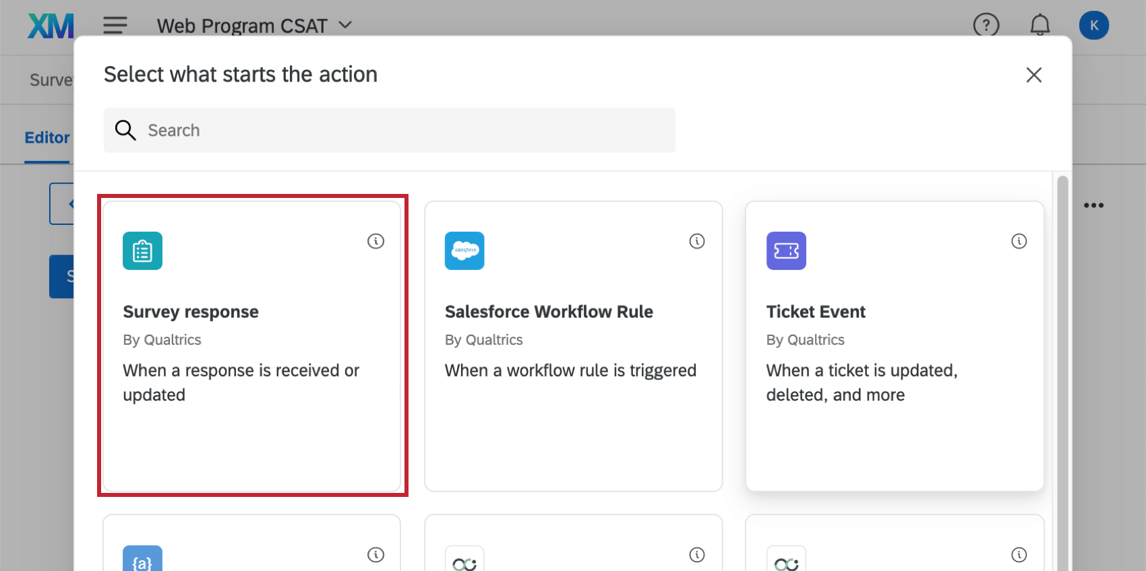This screenshot has width=1146, height=571.
Task: Click the XM logo
Action: pyautogui.click(x=51, y=26)
